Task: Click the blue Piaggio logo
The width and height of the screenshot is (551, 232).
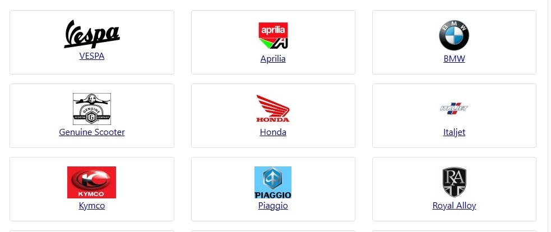Action: pyautogui.click(x=273, y=183)
